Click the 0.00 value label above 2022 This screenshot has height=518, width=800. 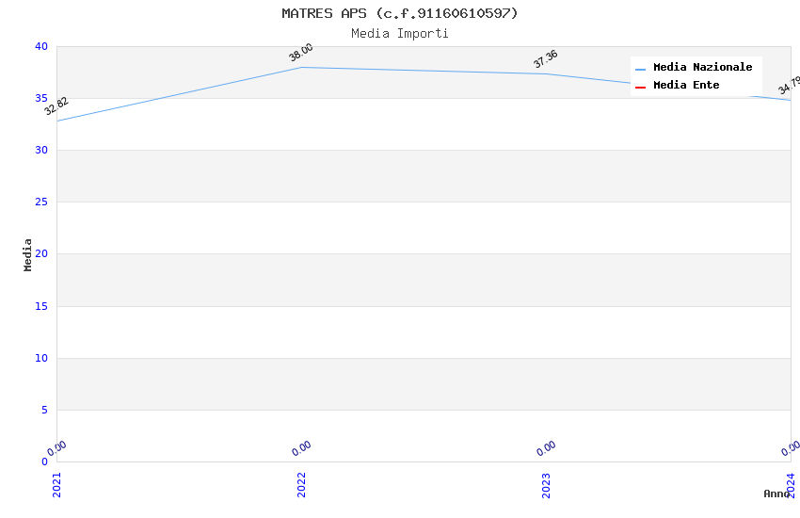click(x=301, y=448)
